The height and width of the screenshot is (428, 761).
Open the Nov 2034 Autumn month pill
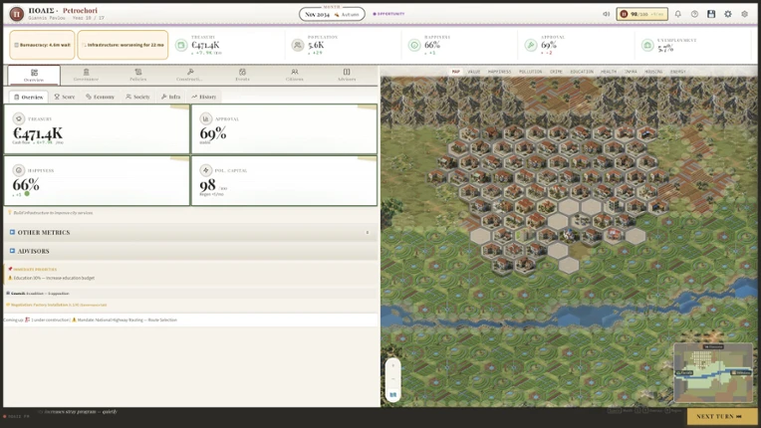[x=332, y=14]
